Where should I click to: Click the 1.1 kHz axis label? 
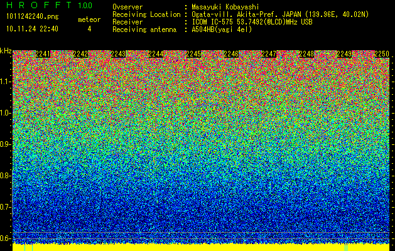point(5,82)
